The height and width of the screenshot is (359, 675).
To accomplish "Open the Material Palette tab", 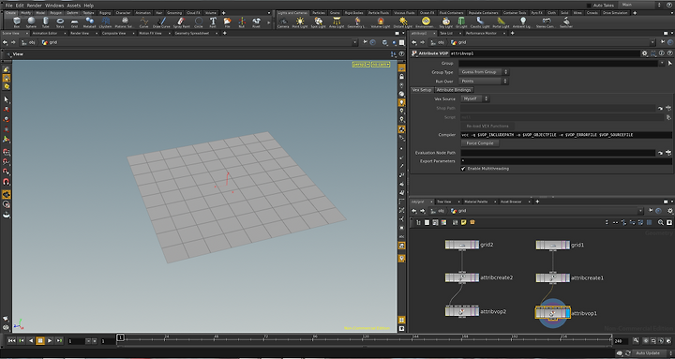I will click(x=475, y=202).
